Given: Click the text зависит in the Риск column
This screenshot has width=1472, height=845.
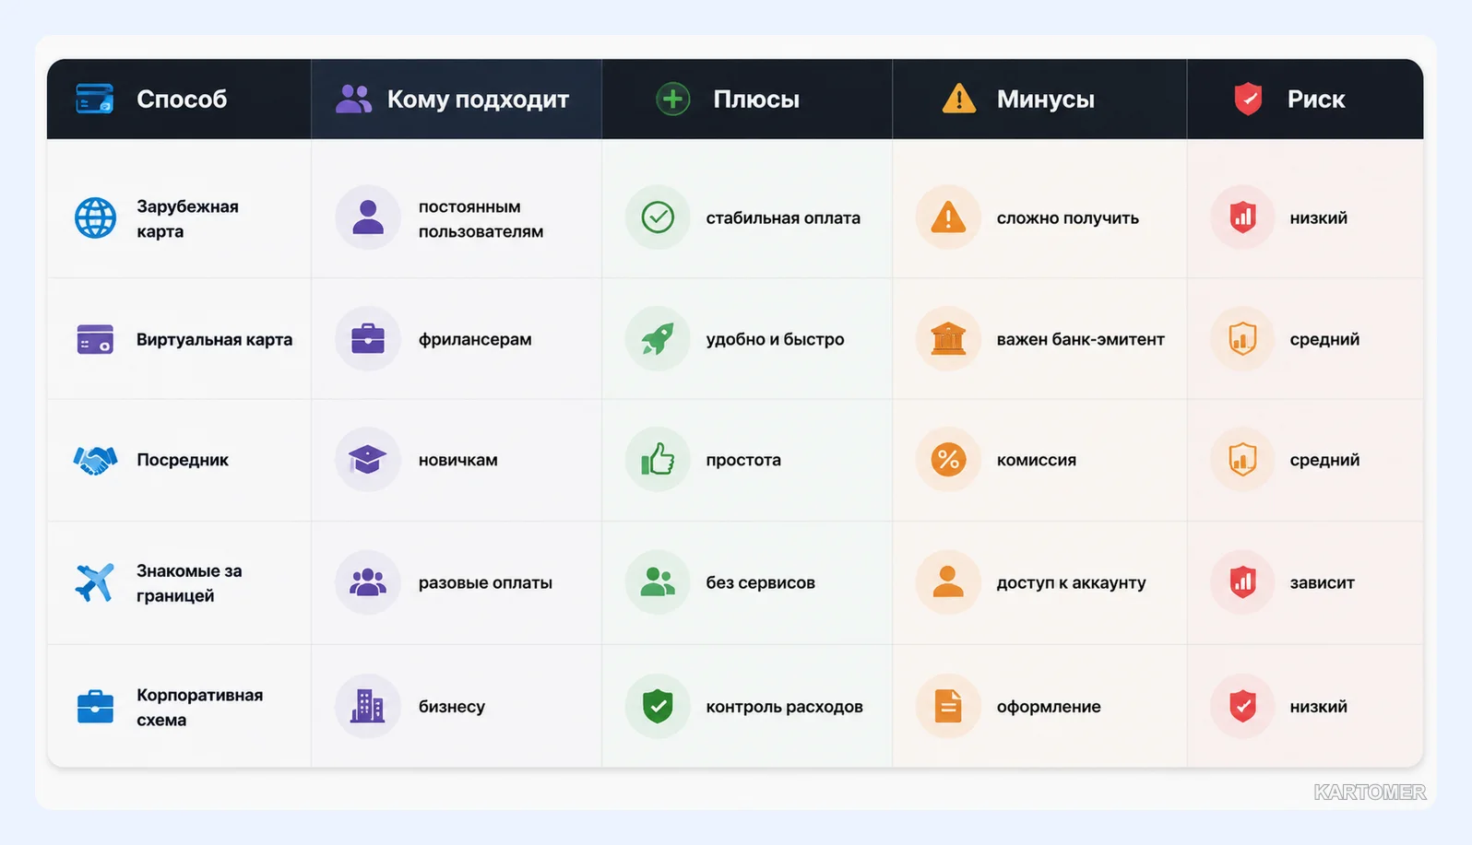Looking at the screenshot, I should pyautogui.click(x=1322, y=582).
